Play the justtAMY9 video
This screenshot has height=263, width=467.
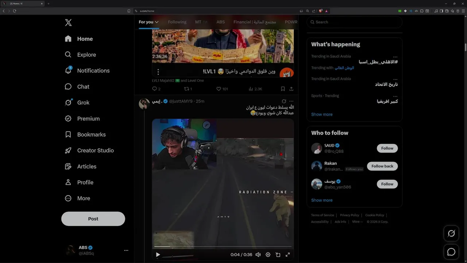[158, 255]
